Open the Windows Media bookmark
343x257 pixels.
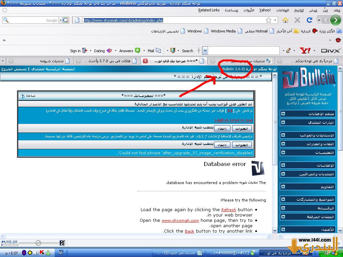(x=226, y=31)
